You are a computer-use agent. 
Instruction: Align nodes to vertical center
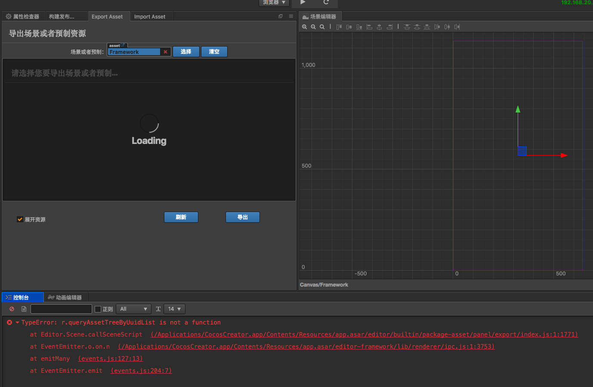349,27
